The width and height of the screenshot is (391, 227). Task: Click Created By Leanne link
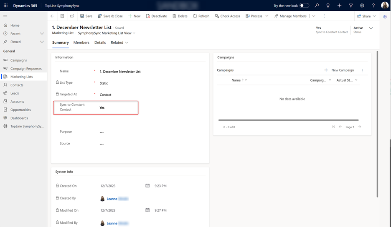click(112, 199)
